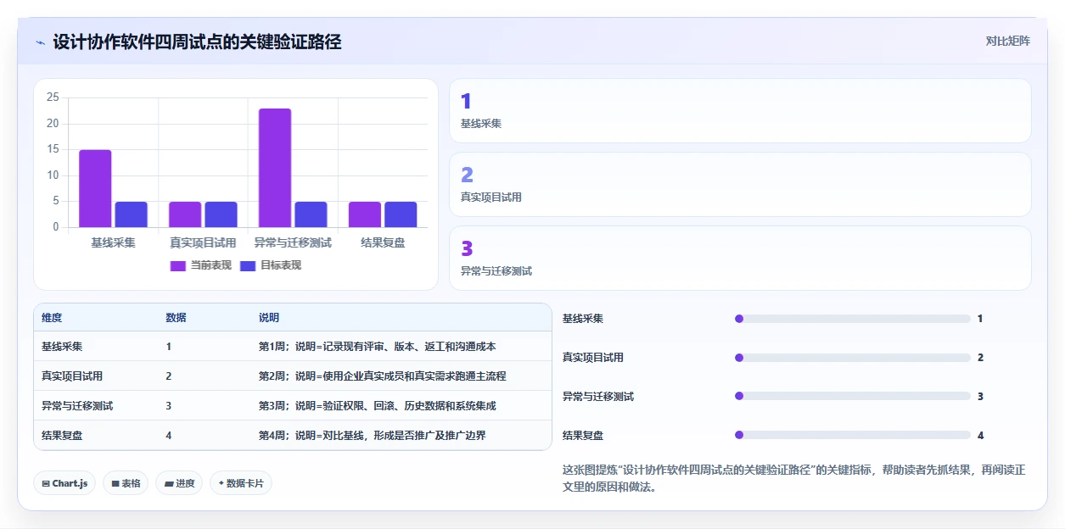Screen dimensions: 1065x529
Task: Click the 真实项目试用 progress bar
Action: (x=853, y=358)
